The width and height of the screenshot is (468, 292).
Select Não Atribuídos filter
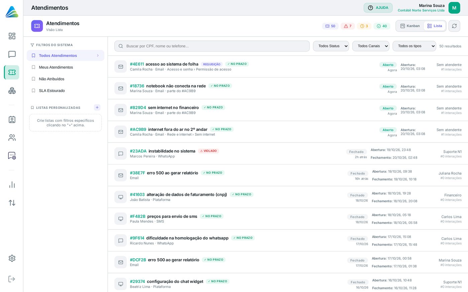pos(66,79)
